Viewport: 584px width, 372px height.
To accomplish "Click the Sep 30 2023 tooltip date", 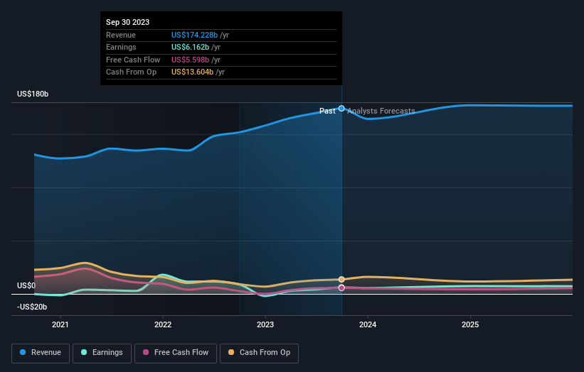I will click(128, 22).
